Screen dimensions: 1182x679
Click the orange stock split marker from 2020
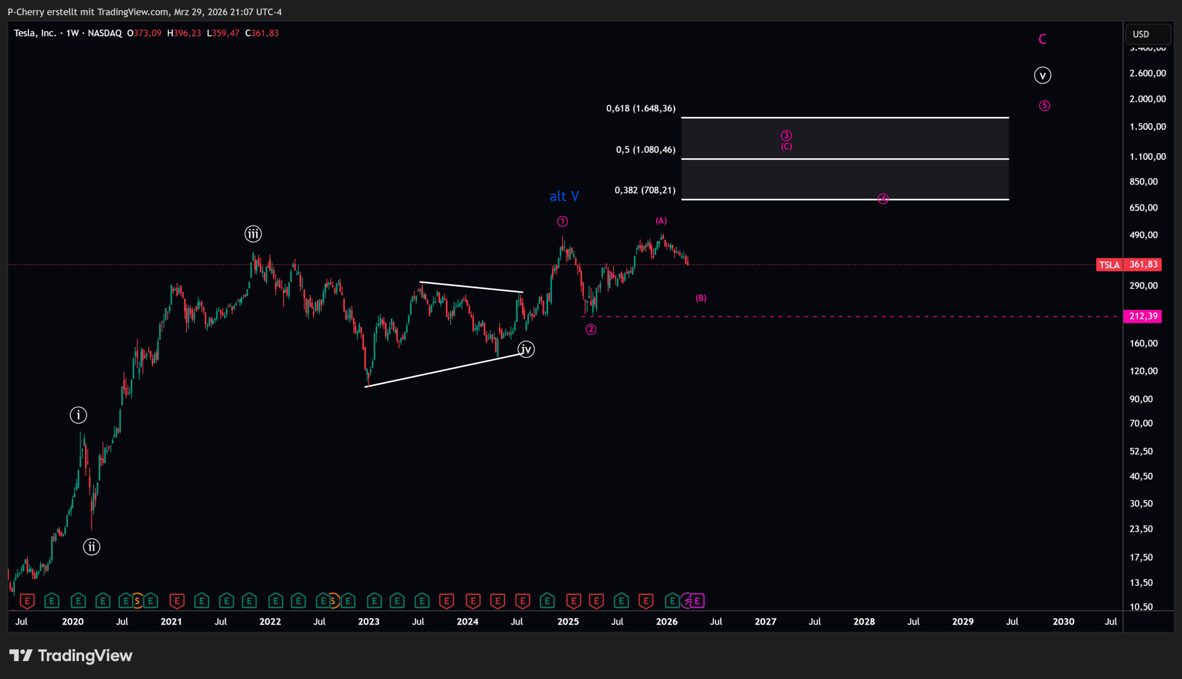pos(137,601)
